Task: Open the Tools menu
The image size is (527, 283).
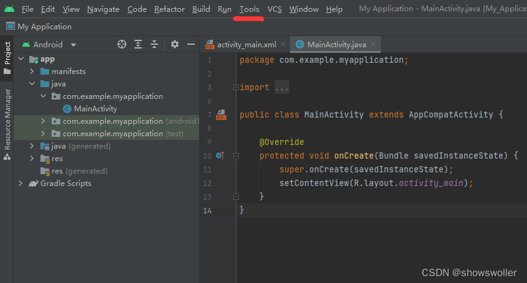Action: point(250,9)
